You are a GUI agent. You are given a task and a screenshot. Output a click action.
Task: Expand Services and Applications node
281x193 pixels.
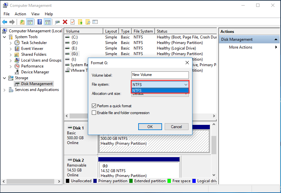pyautogui.click(x=5, y=90)
